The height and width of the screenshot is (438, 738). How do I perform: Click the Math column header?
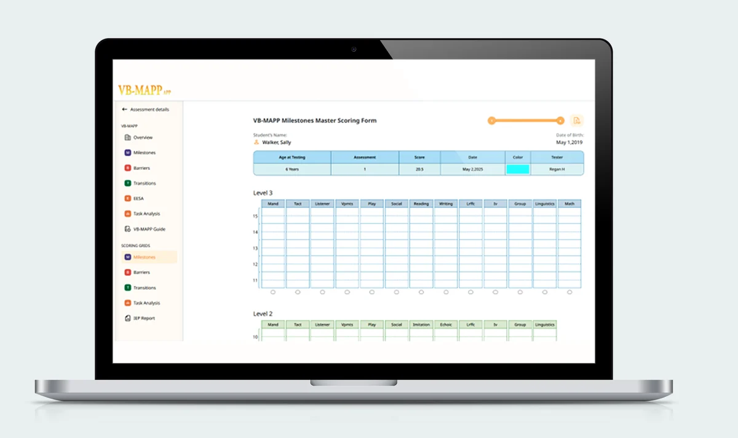click(x=569, y=204)
